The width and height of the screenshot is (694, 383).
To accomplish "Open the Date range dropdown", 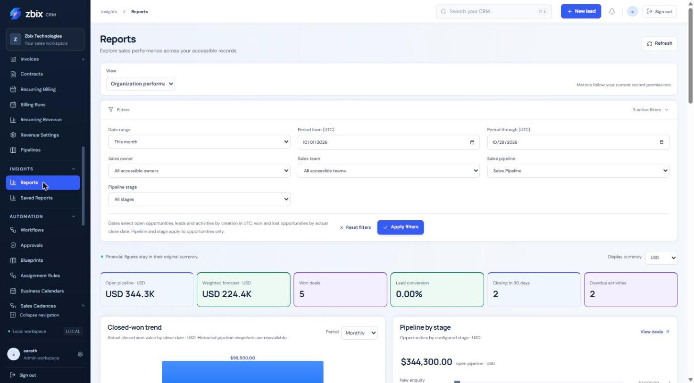I will [x=199, y=142].
